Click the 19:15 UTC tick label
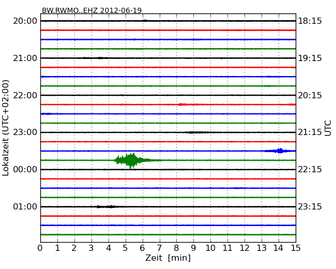Image resolution: width=336 pixels, height=269 pixels. (310, 58)
